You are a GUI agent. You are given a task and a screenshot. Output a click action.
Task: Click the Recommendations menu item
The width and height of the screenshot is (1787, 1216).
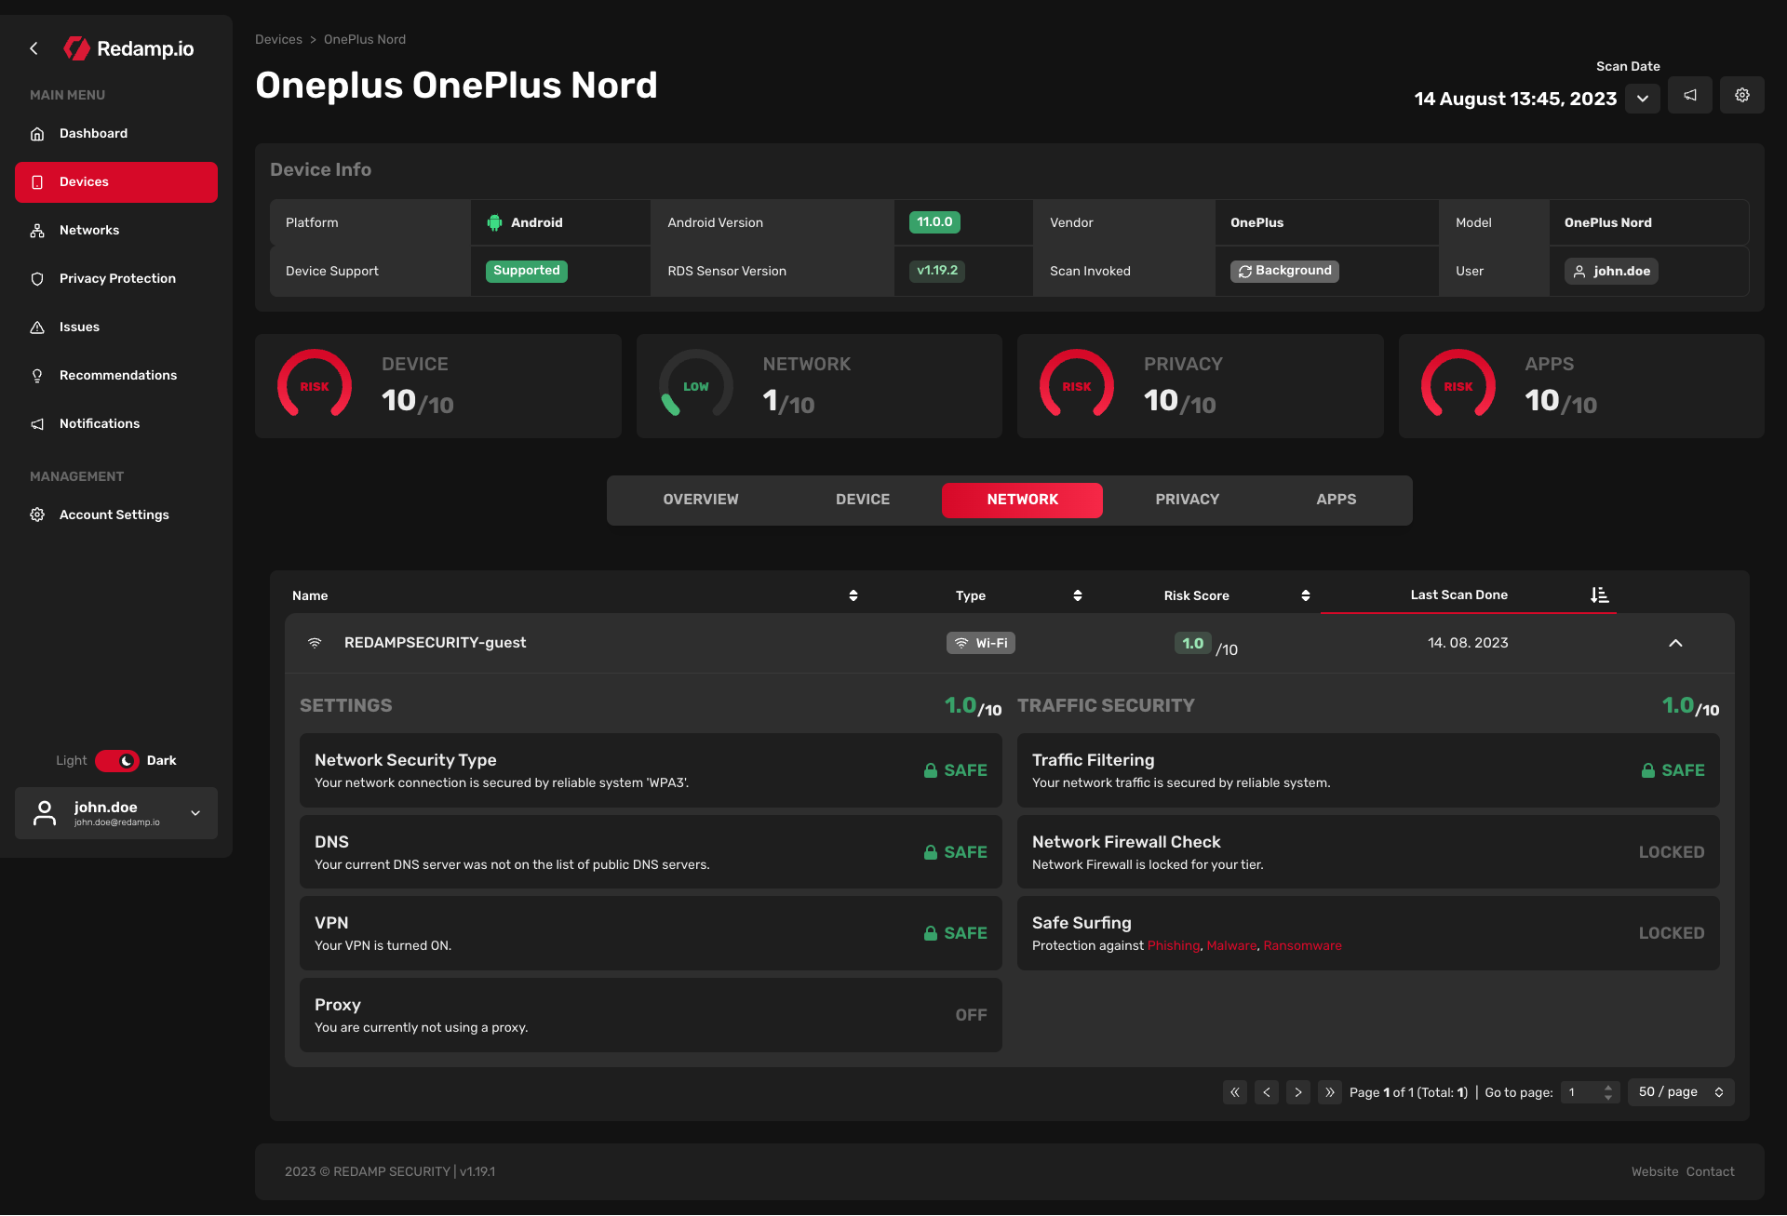pos(116,375)
